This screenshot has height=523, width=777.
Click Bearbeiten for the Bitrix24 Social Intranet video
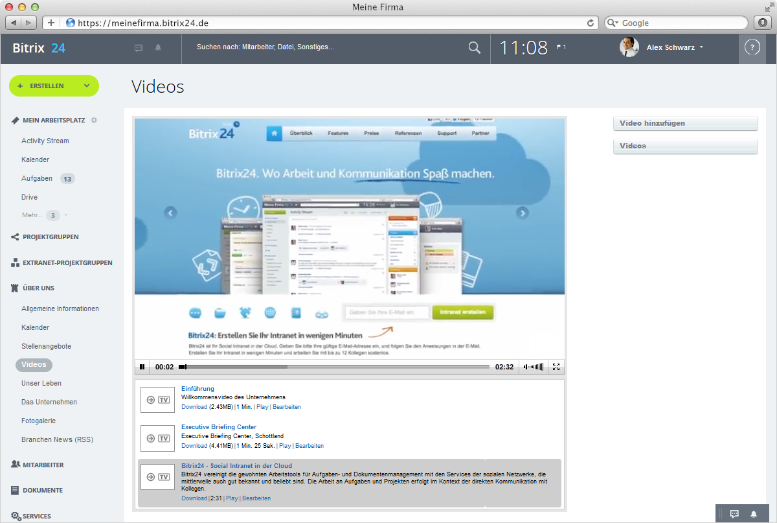(x=256, y=498)
